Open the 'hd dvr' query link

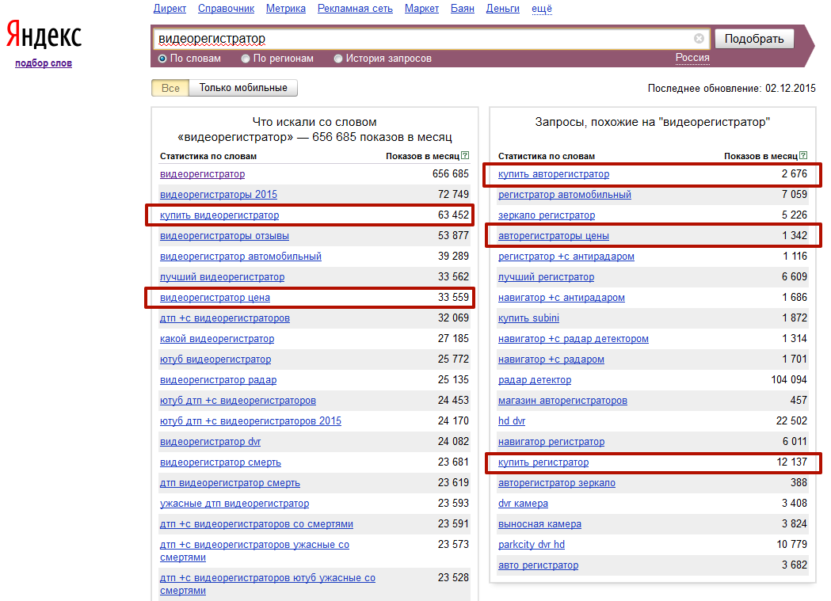pyautogui.click(x=512, y=421)
